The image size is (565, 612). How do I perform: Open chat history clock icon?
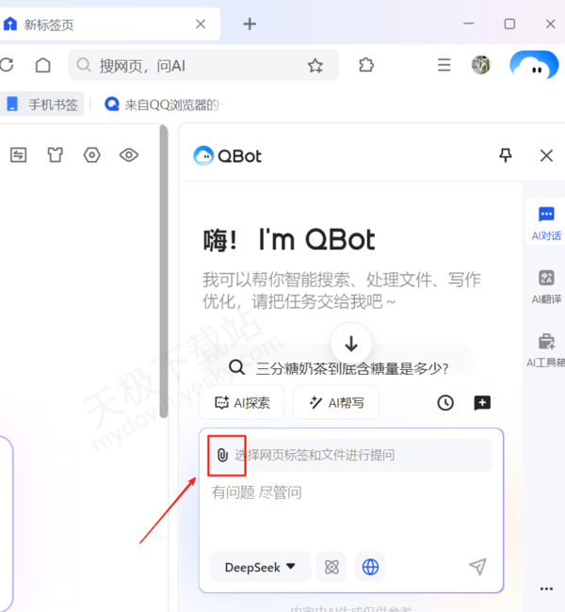point(445,403)
